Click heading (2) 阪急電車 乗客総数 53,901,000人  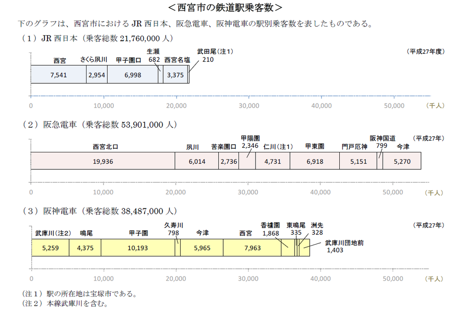click(x=100, y=125)
